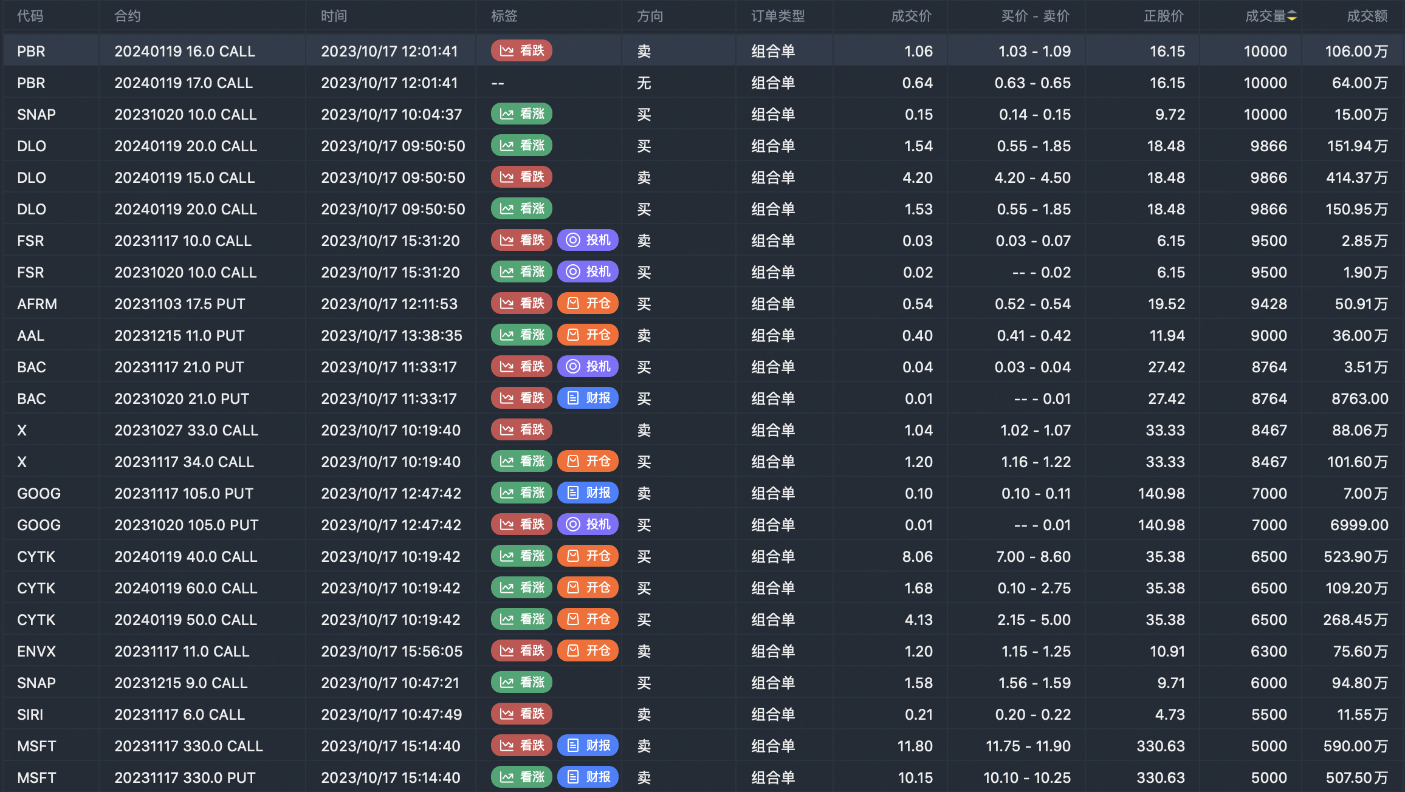The width and height of the screenshot is (1405, 792).
Task: Click the 投机 tag in the GOOG 20231020 row
Action: [588, 525]
